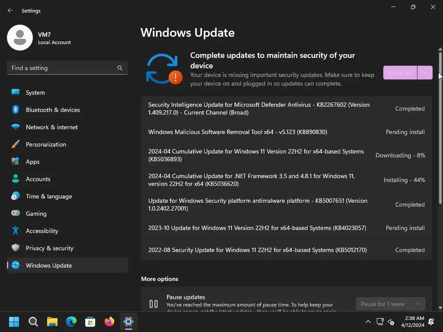Image resolution: width=443 pixels, height=332 pixels.
Task: Select the Windows Update sync icon in sidebar
Action: (x=16, y=265)
